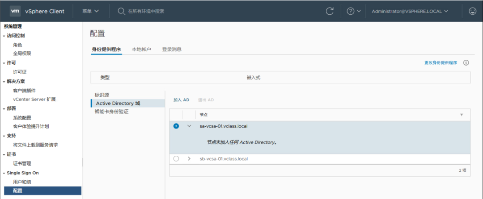The image size is (483, 199).
Task: Collapse the 访问控制 tree section
Action: [x=4, y=36]
